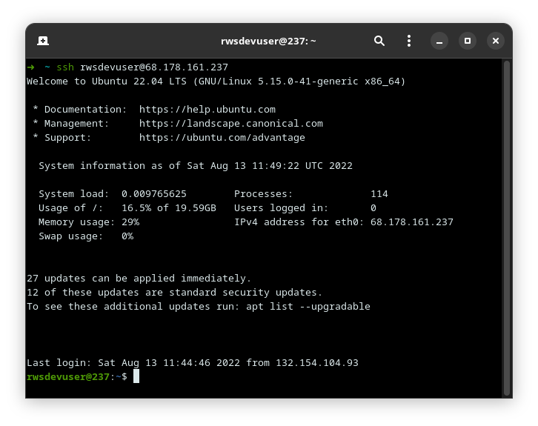Click the last login IP 132.154.104.93

coord(317,362)
